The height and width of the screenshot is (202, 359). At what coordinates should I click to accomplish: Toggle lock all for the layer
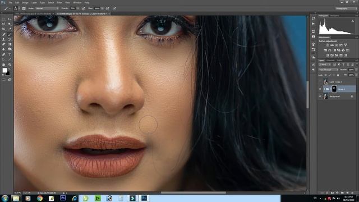pyautogui.click(x=338, y=75)
